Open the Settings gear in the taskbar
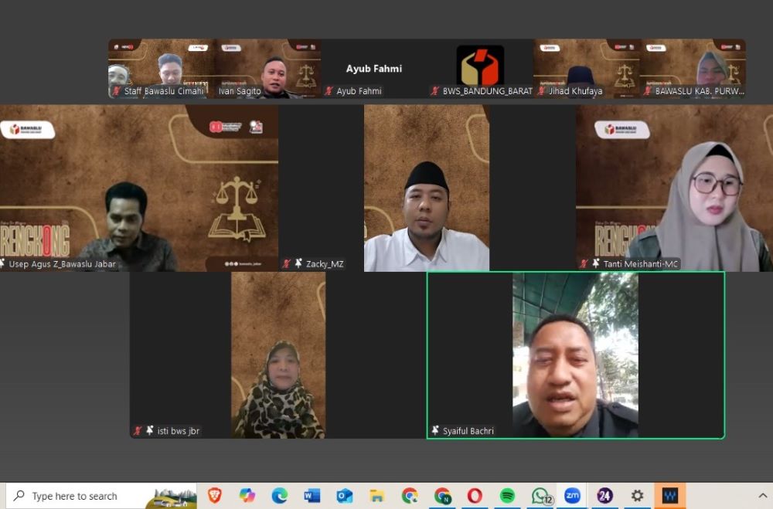Viewport: 773px width, 509px height. [635, 496]
